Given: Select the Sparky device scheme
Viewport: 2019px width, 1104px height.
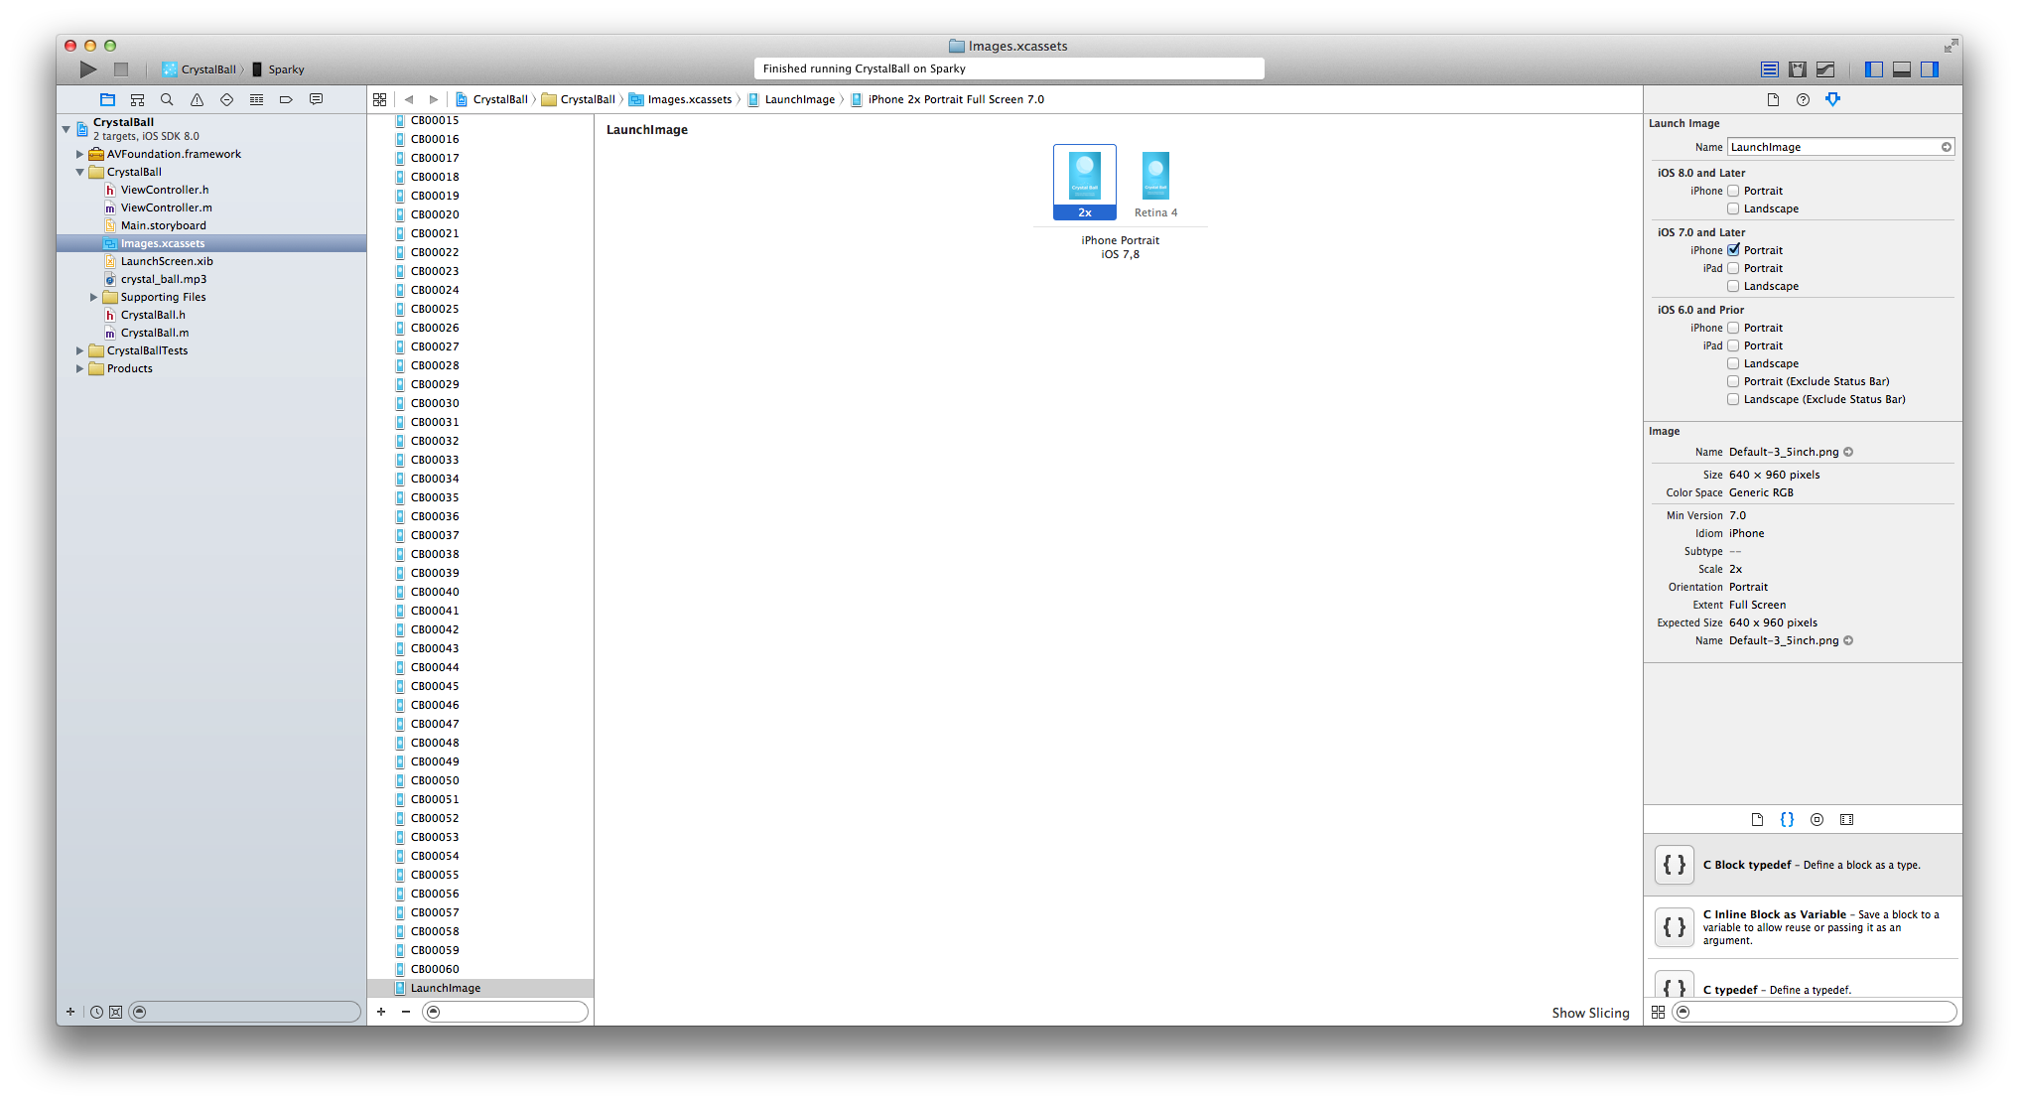Looking at the screenshot, I should (x=286, y=69).
